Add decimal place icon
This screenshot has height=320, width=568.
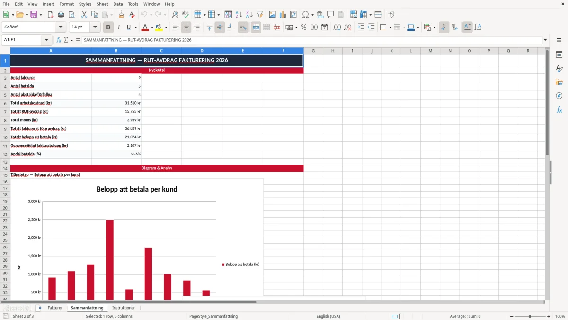[x=337, y=27]
